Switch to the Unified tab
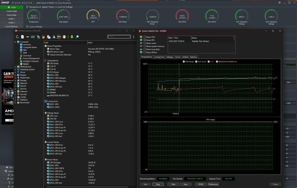 [x=185, y=57]
